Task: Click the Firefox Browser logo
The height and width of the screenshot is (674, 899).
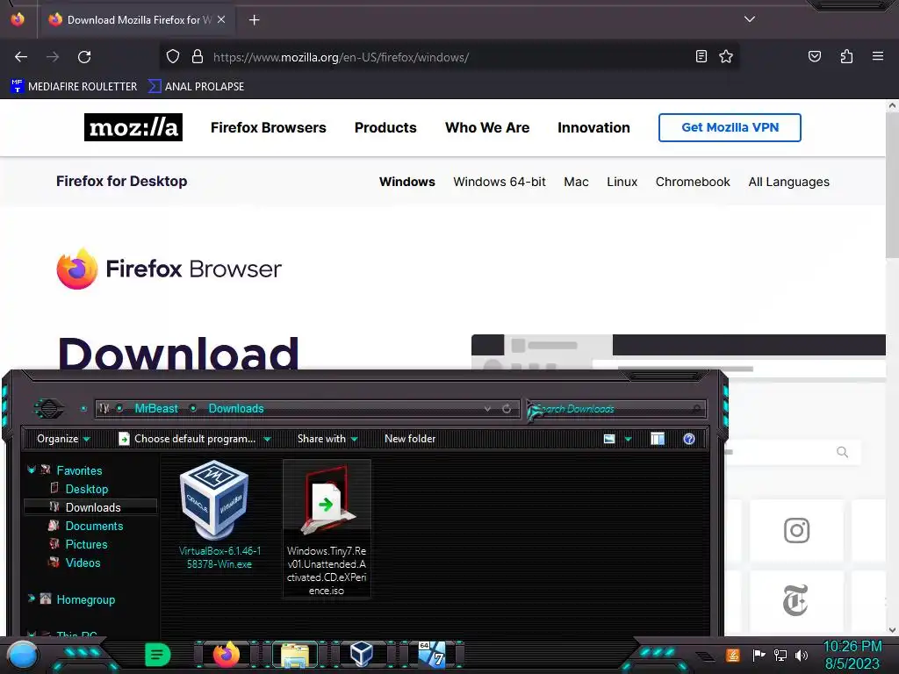Action: 169,269
